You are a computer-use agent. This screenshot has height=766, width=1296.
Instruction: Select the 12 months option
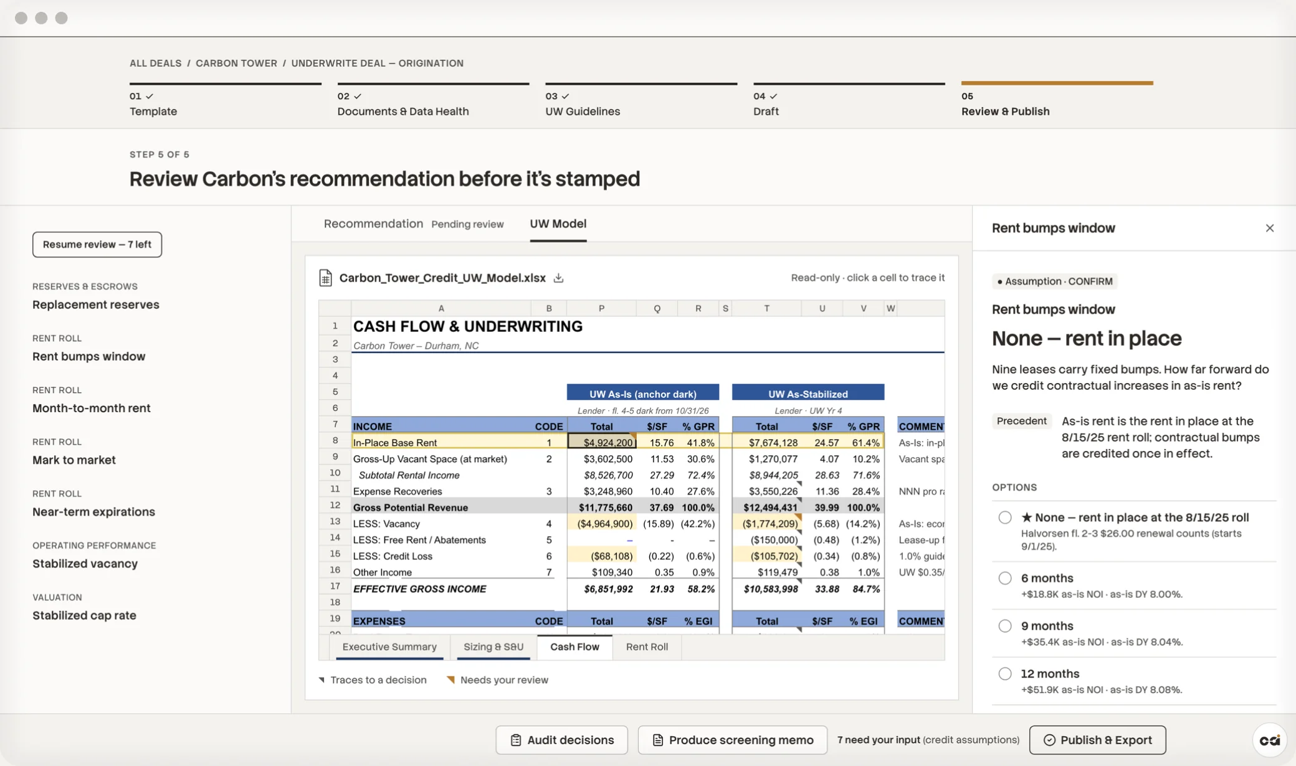pyautogui.click(x=1004, y=674)
